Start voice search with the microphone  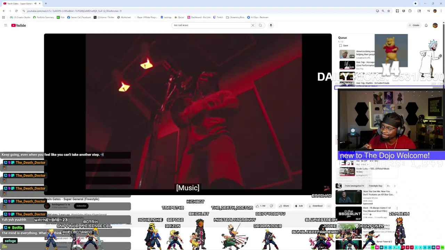(x=271, y=25)
